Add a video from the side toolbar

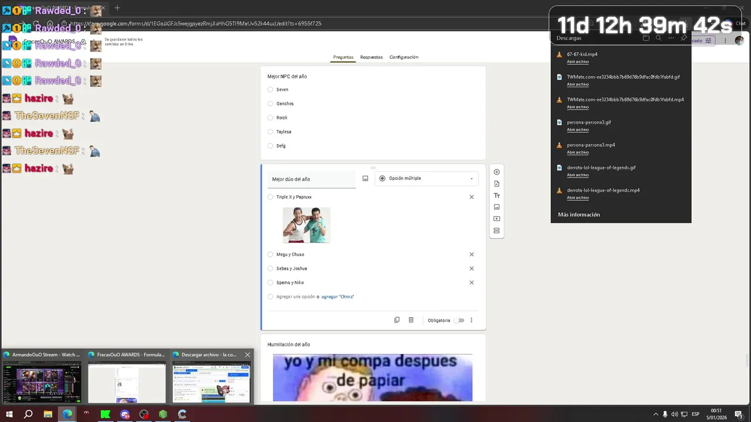pyautogui.click(x=496, y=219)
